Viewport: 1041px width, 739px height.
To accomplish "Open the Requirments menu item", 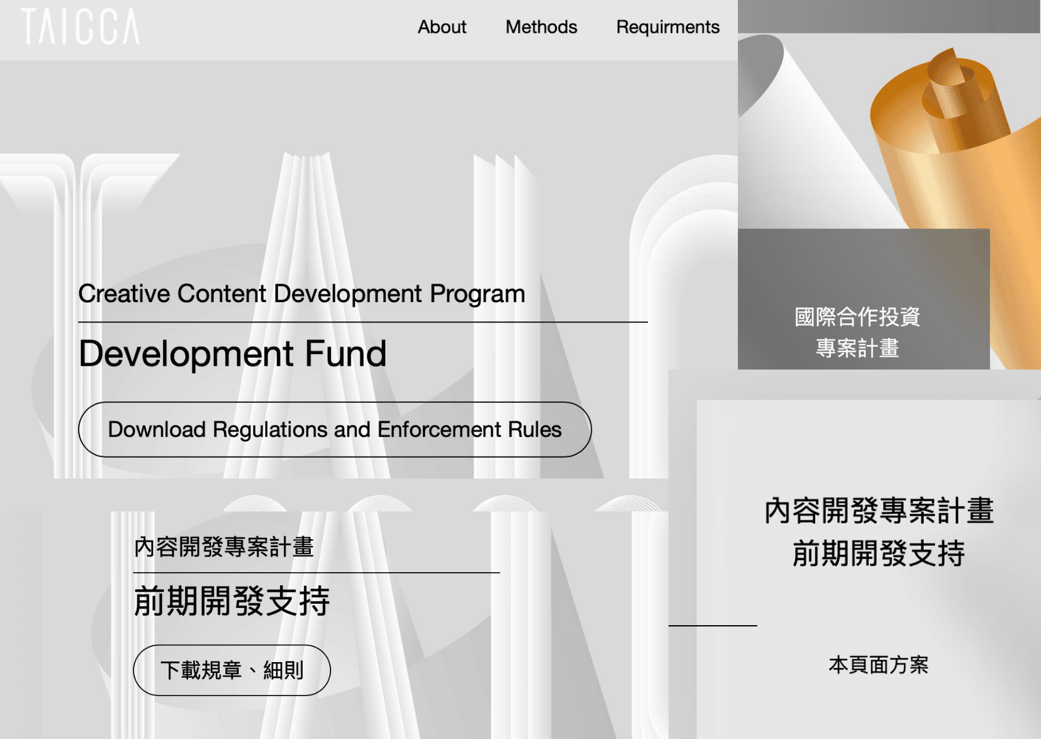I will coord(668,27).
